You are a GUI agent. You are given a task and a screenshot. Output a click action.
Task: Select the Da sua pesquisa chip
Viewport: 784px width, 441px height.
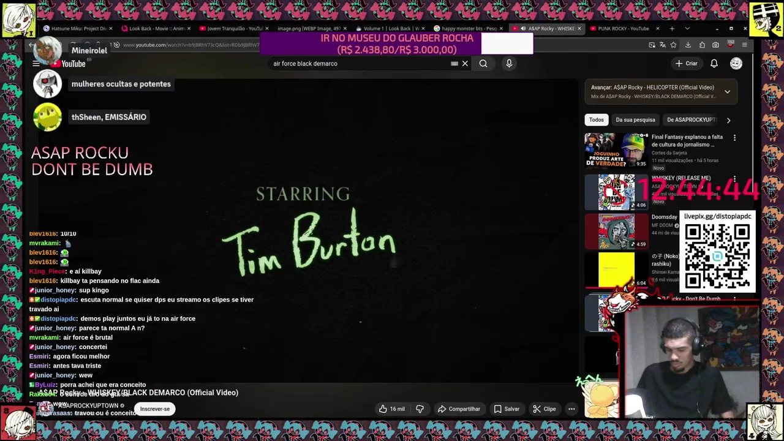click(x=635, y=120)
